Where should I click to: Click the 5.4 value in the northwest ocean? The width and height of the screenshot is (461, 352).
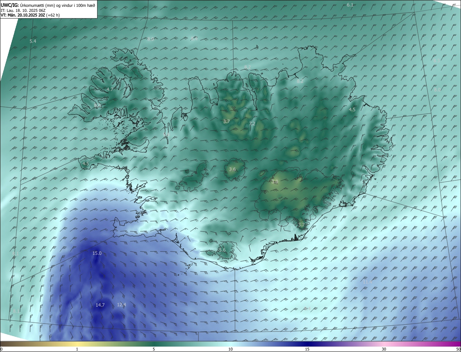click(x=33, y=41)
